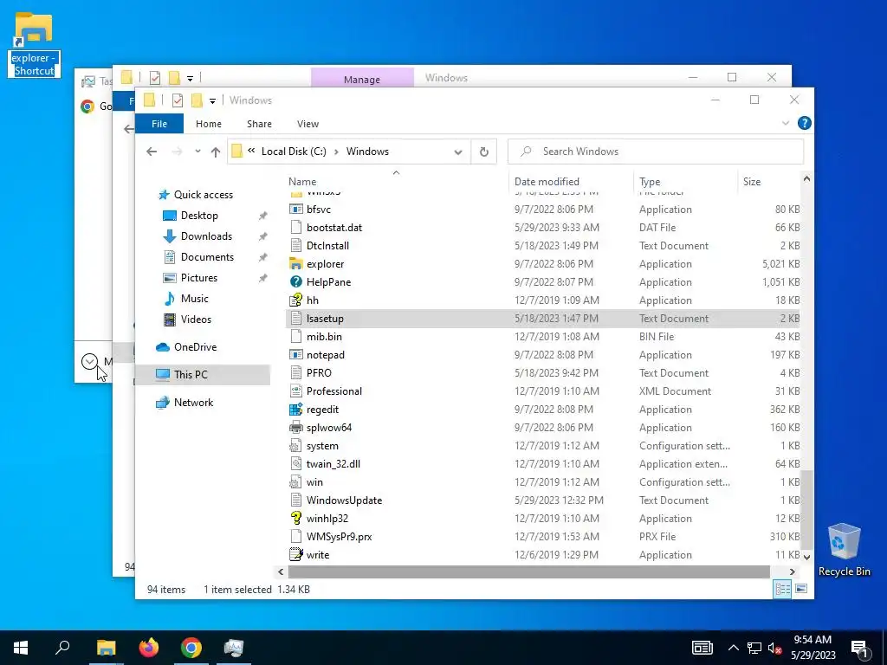Open Google Chrome from the taskbar

[191, 648]
